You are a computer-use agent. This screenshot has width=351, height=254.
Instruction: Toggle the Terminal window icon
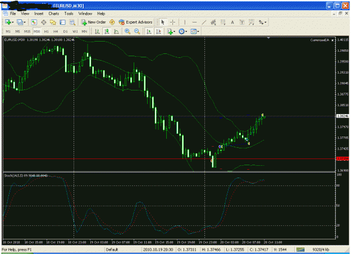pyautogui.click(x=62, y=22)
